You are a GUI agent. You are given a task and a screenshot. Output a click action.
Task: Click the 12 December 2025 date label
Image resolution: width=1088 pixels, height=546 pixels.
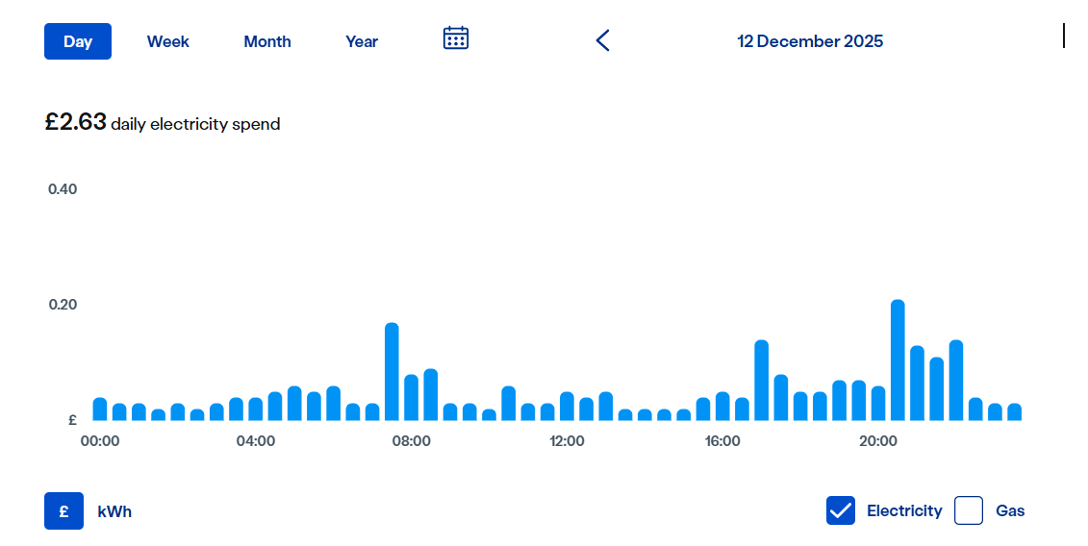click(x=810, y=41)
